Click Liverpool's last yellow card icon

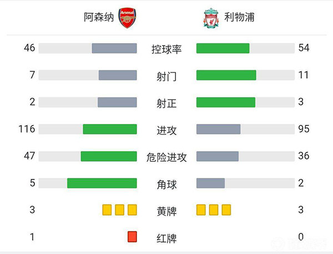click(x=226, y=210)
